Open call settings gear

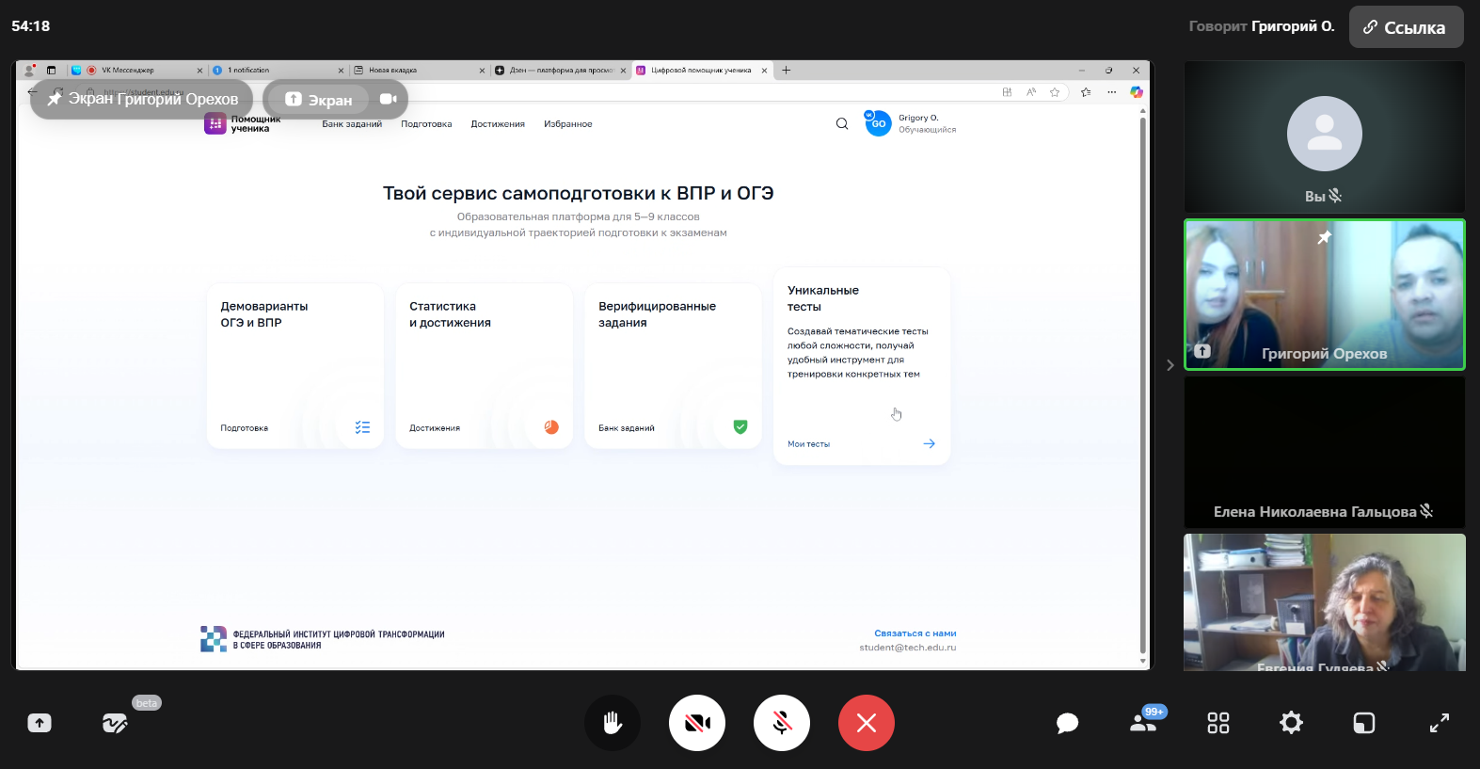tap(1291, 723)
